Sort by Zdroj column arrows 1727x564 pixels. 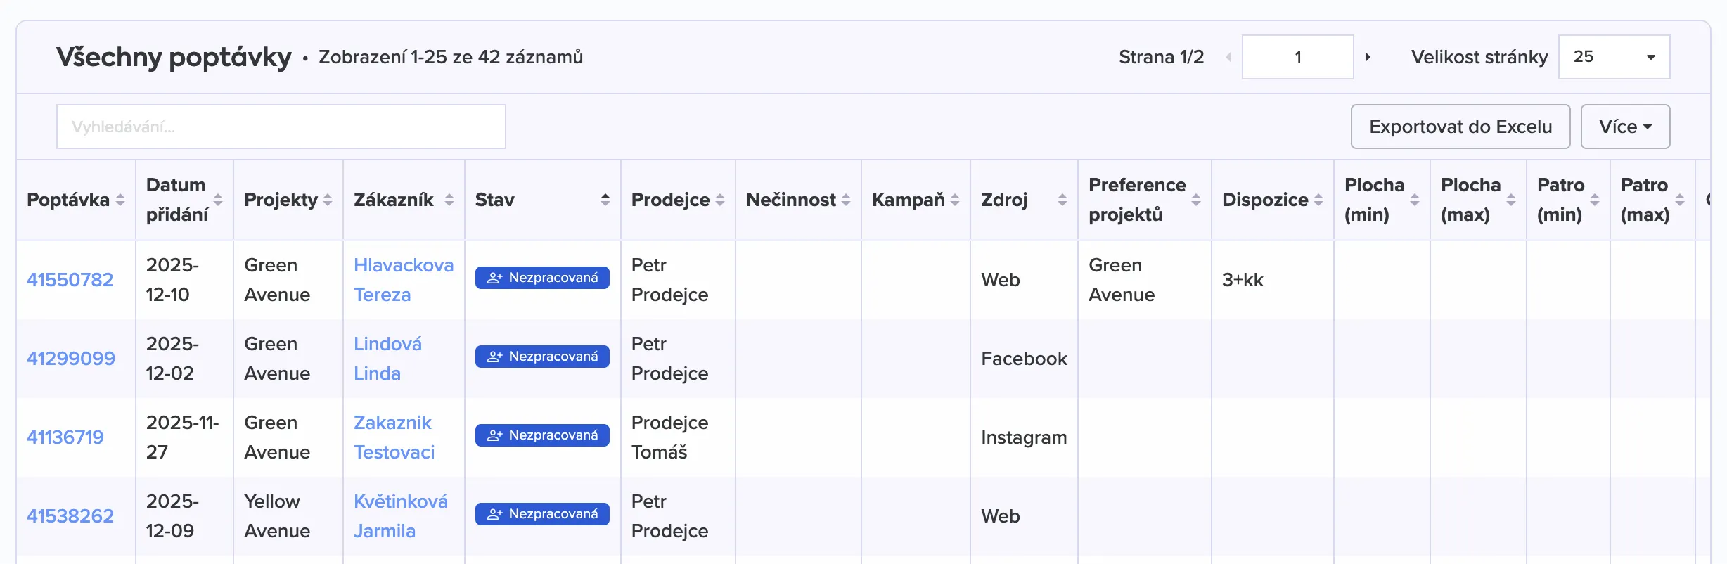click(1062, 200)
